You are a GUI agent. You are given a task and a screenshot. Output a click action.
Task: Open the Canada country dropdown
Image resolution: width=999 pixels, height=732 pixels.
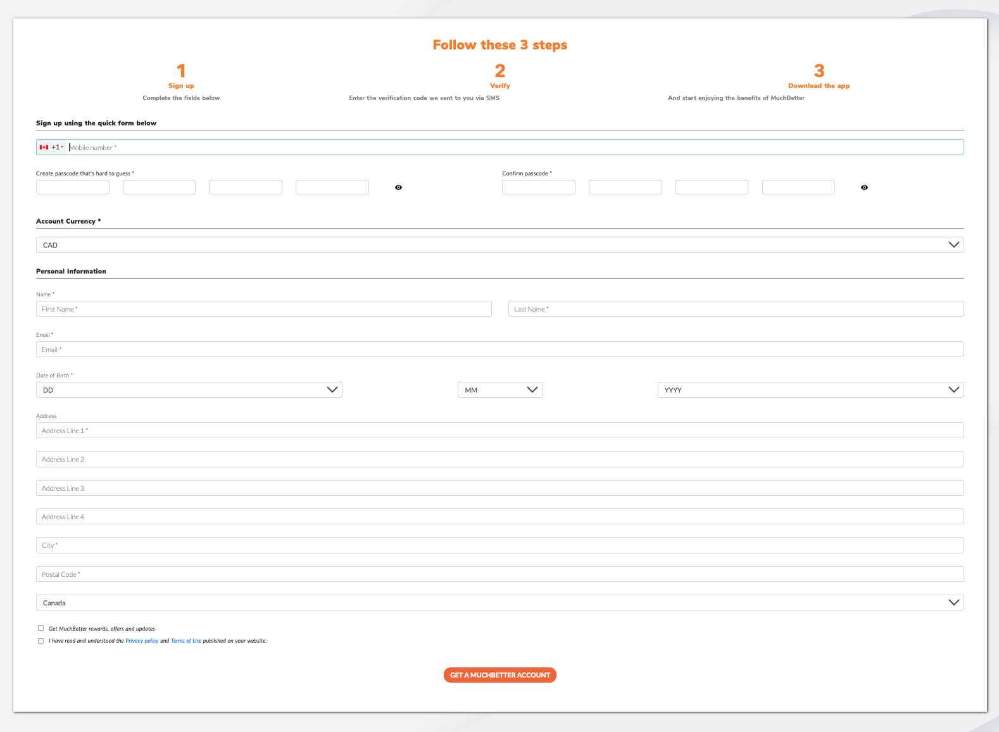point(499,603)
